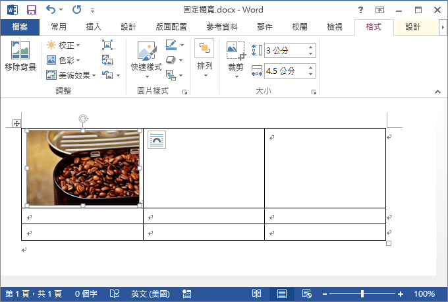Increase picture width with up spinner
The image size is (448, 302).
point(311,67)
